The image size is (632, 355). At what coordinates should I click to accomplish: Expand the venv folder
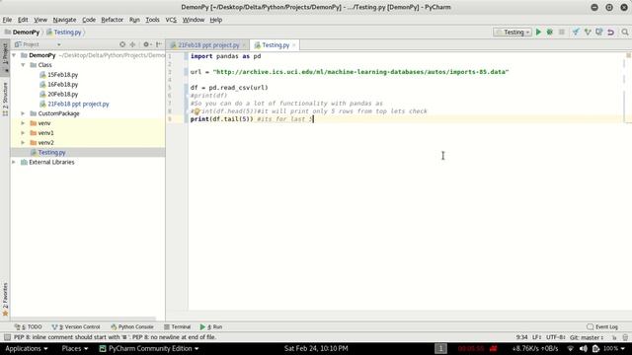pos(23,123)
